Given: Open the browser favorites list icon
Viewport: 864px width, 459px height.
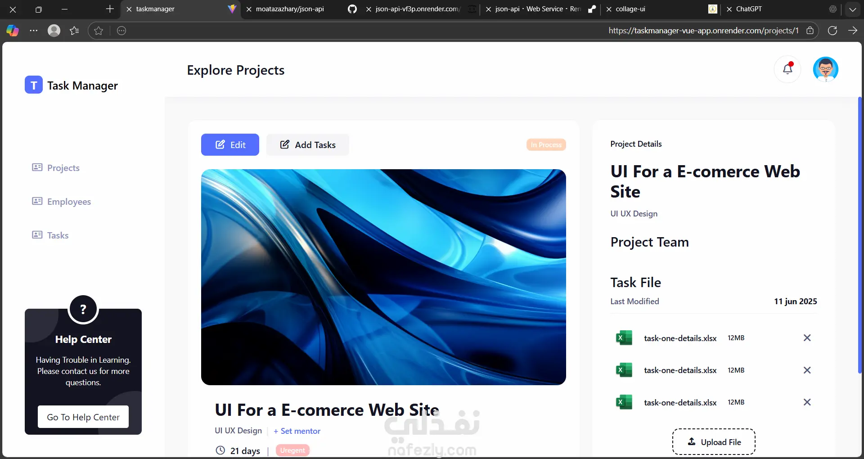Looking at the screenshot, I should click(75, 31).
